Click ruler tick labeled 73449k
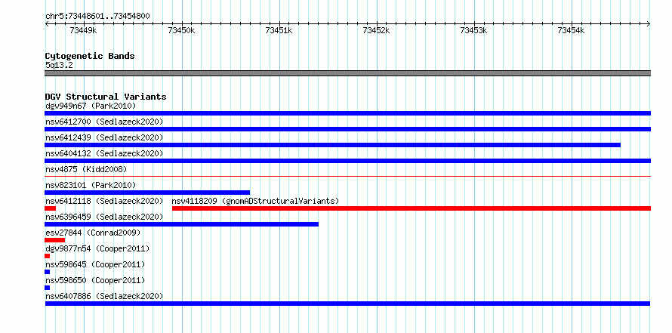Image resolution: width=672 pixels, height=333 pixels. (x=84, y=30)
